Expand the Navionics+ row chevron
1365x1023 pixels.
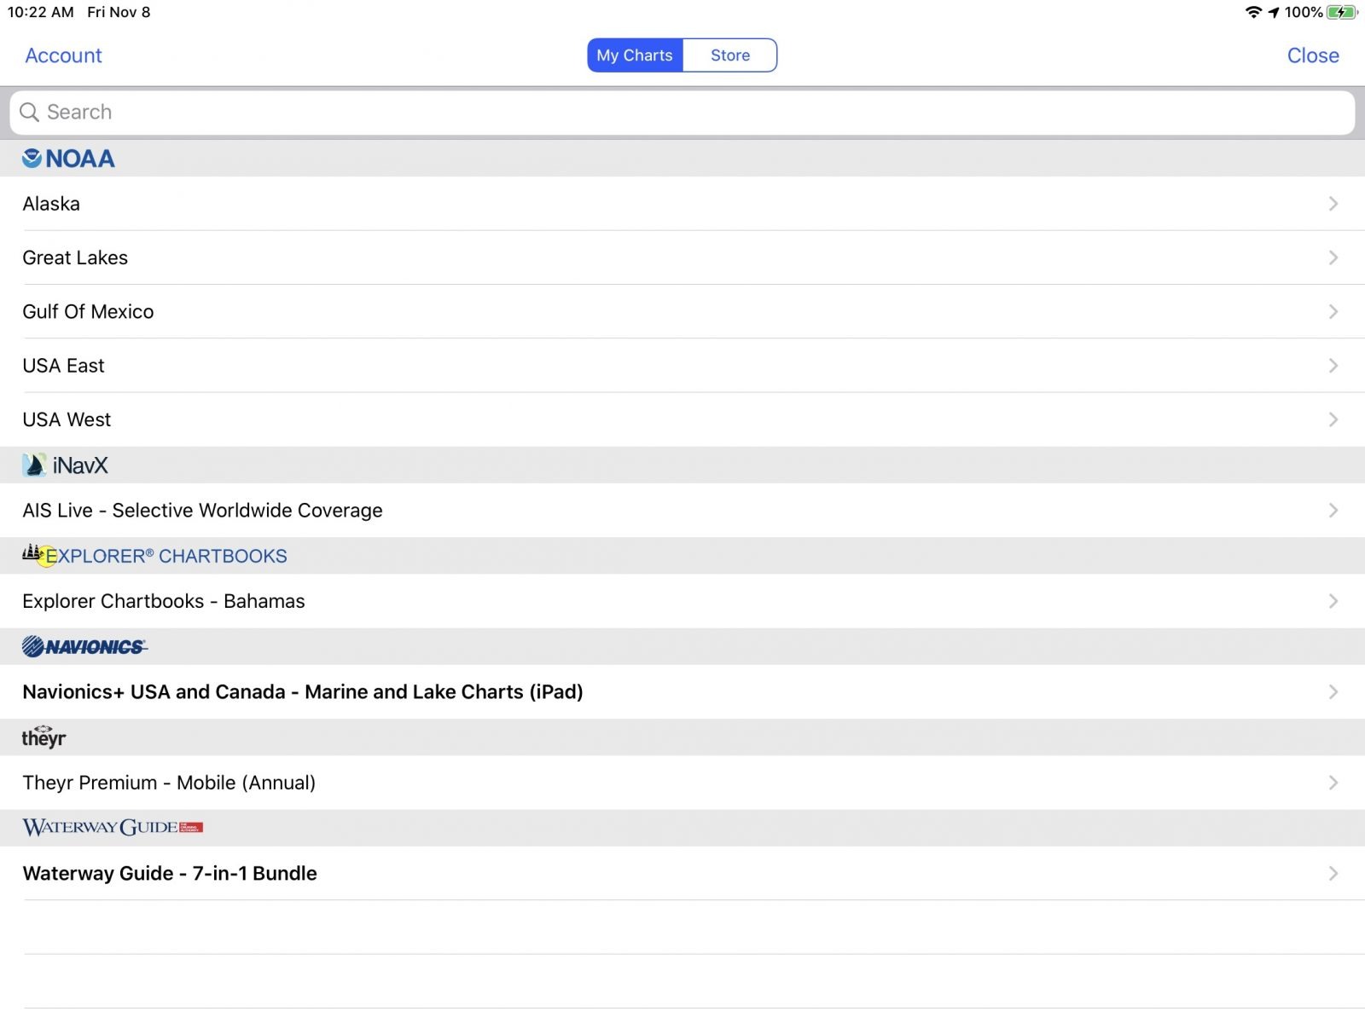pyautogui.click(x=1333, y=691)
